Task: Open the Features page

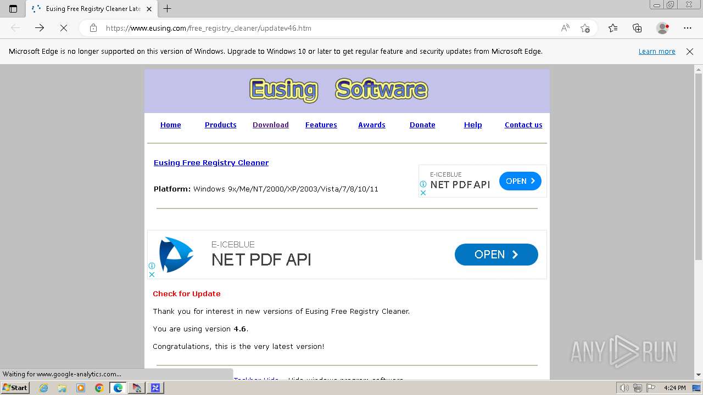Action: (x=321, y=125)
